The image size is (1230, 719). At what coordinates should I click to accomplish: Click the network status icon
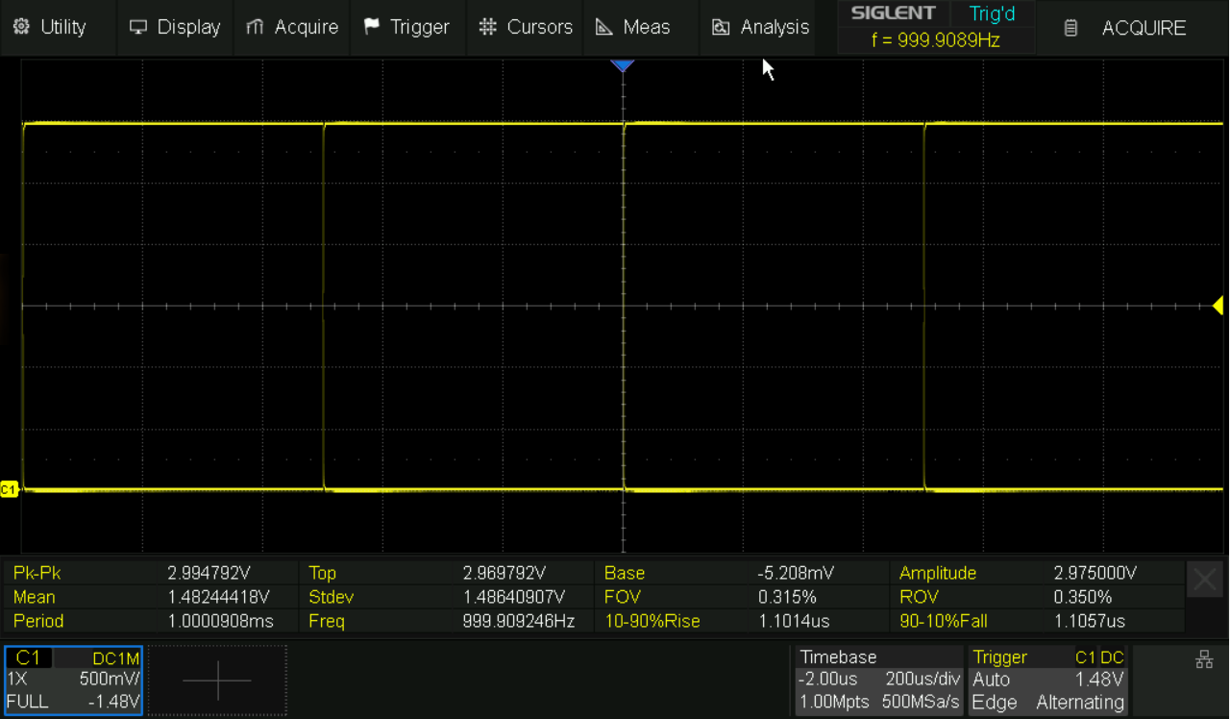(1204, 659)
